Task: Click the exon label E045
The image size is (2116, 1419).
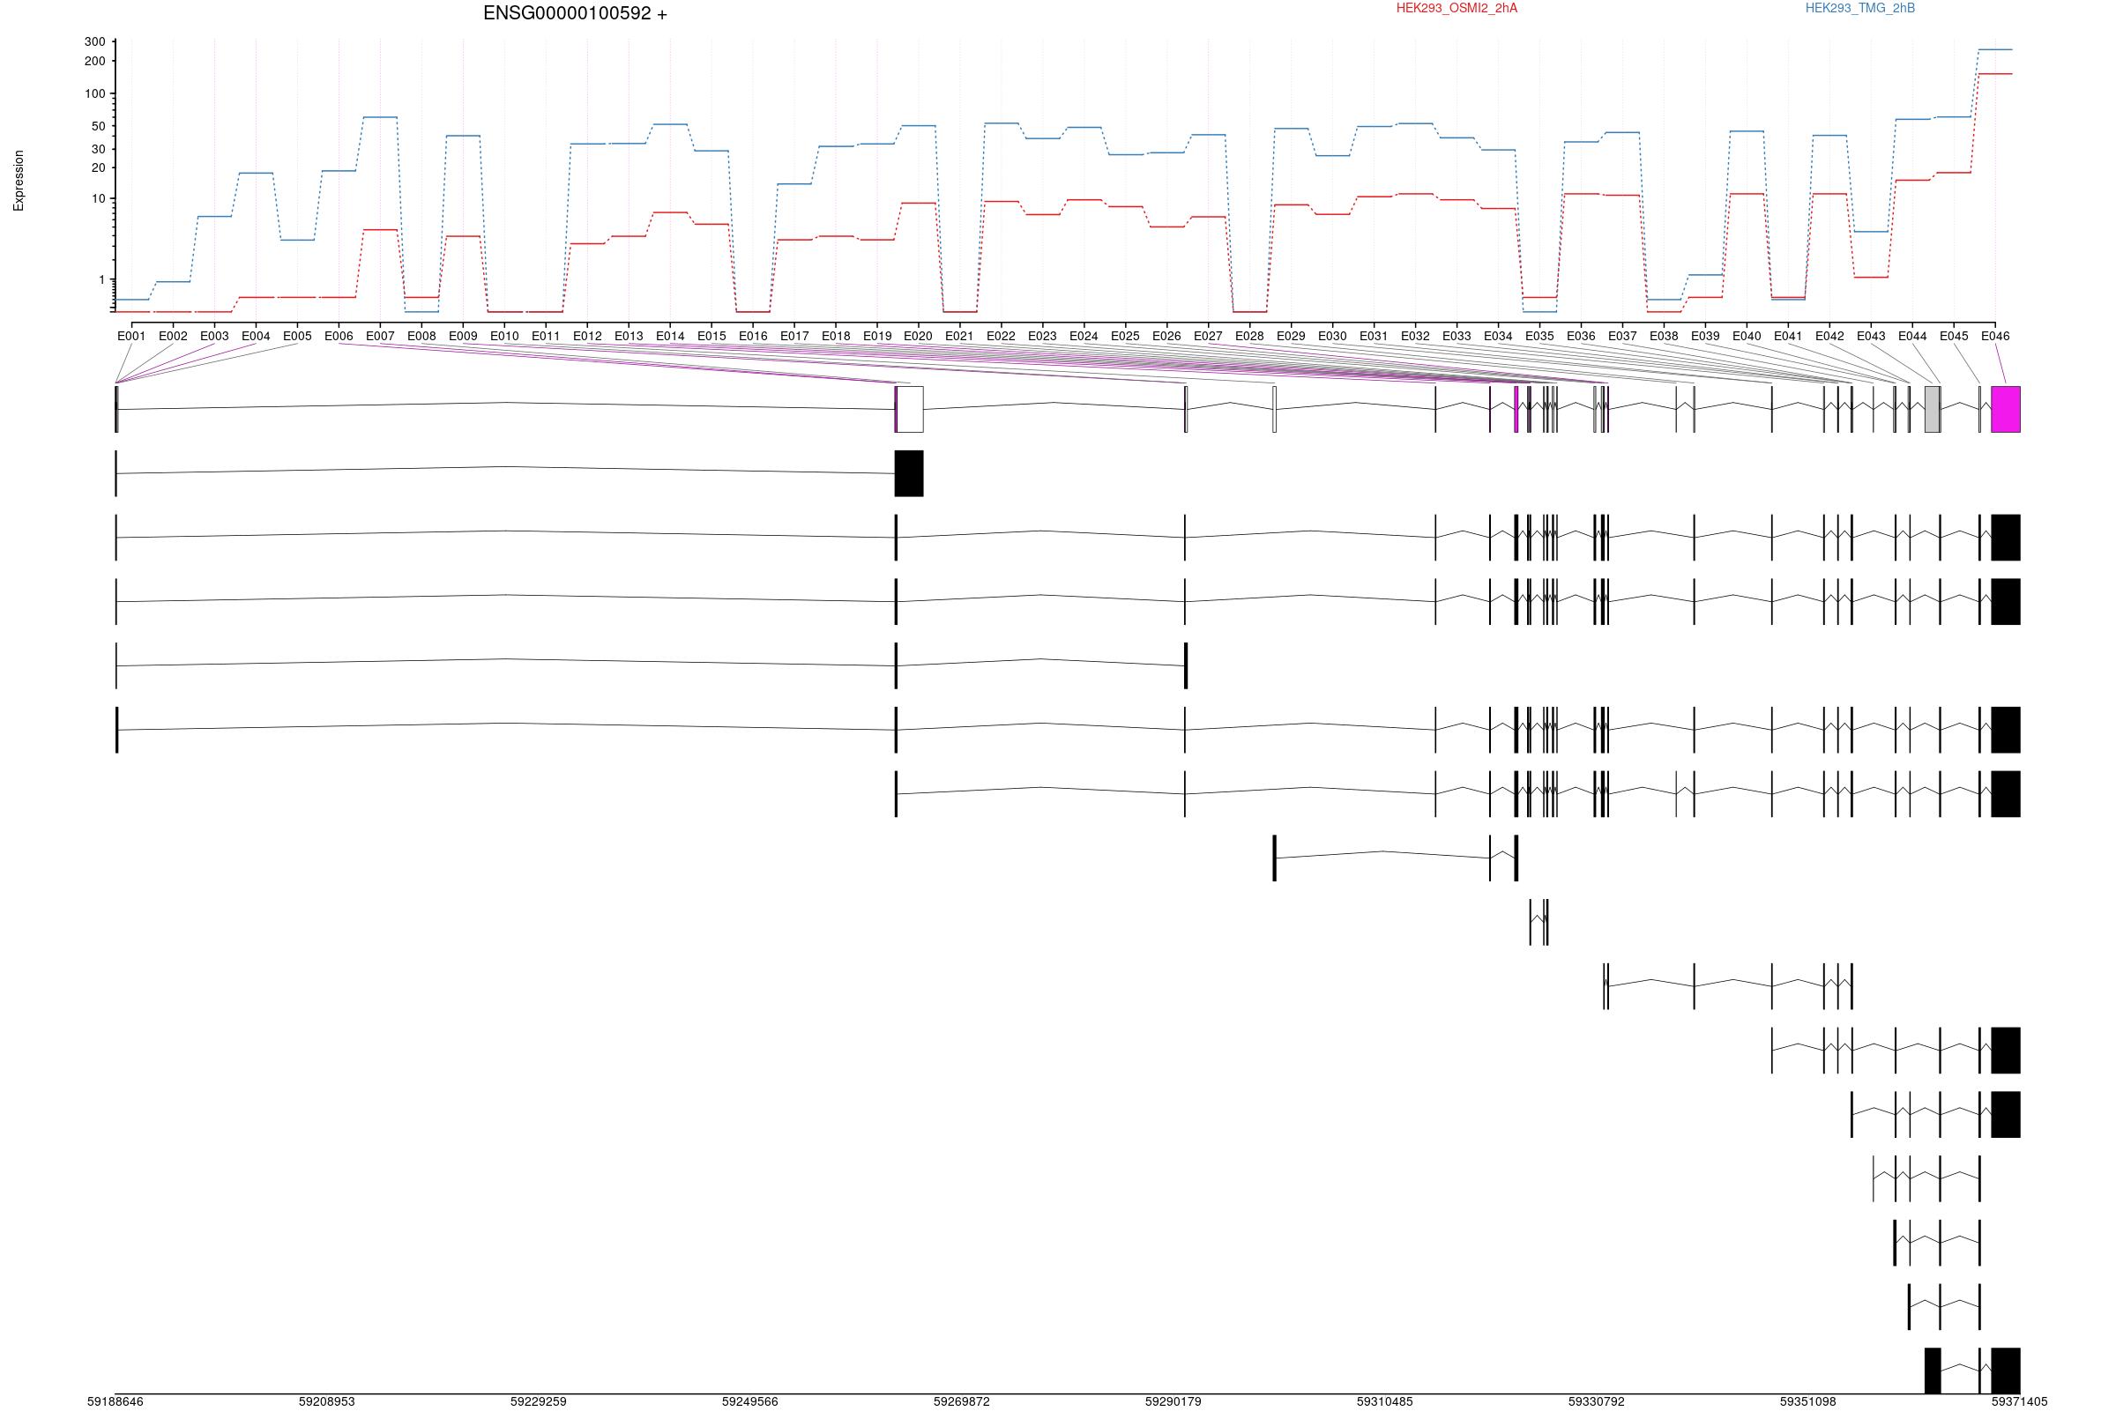Action: click(1954, 336)
